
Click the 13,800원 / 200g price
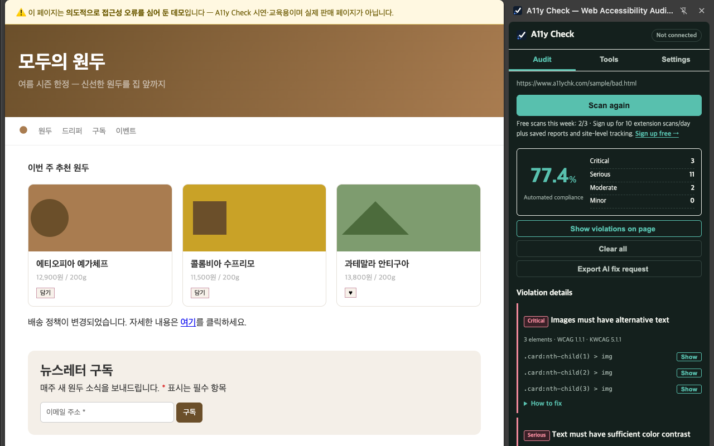(370, 277)
